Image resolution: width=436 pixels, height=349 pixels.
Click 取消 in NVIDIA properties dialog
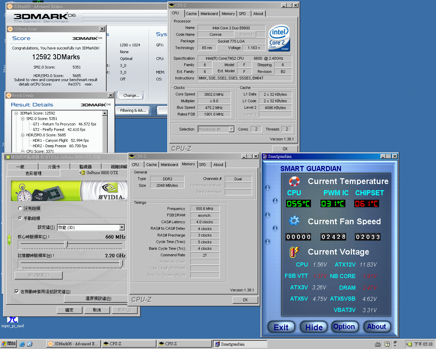click(97, 310)
